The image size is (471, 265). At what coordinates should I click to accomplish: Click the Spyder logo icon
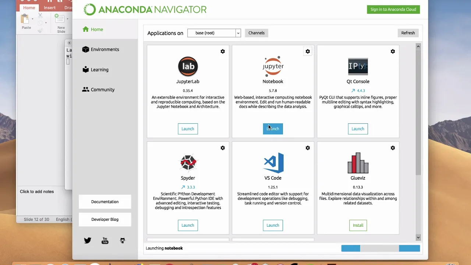coord(188,163)
